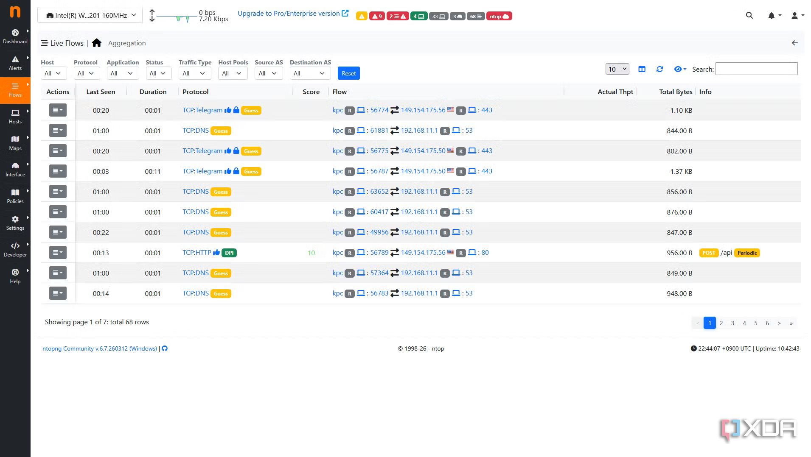This screenshot has height=457, width=811.
Task: Open actions menu for the 56774 flow row
Action: [x=58, y=110]
